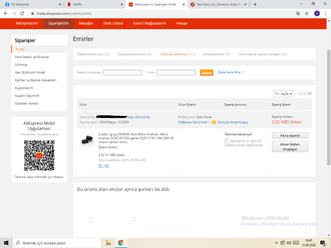
Task: Launch File Explorer from the taskbar
Action: click(x=108, y=243)
